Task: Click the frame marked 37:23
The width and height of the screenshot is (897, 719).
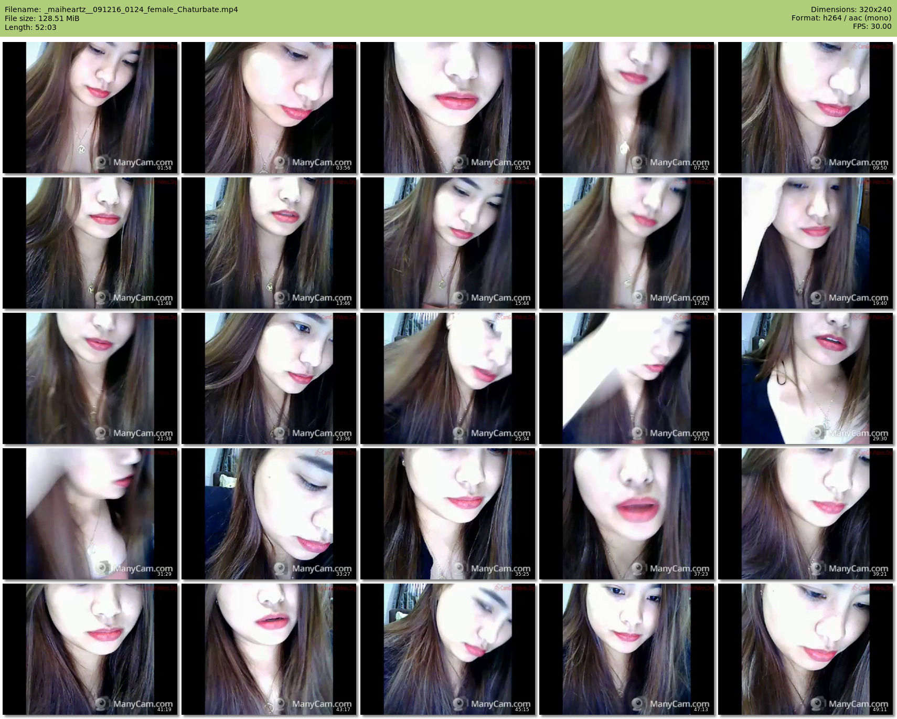Action: (627, 514)
